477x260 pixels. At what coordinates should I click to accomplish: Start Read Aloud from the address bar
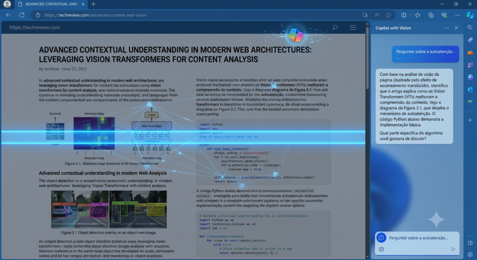377,15
